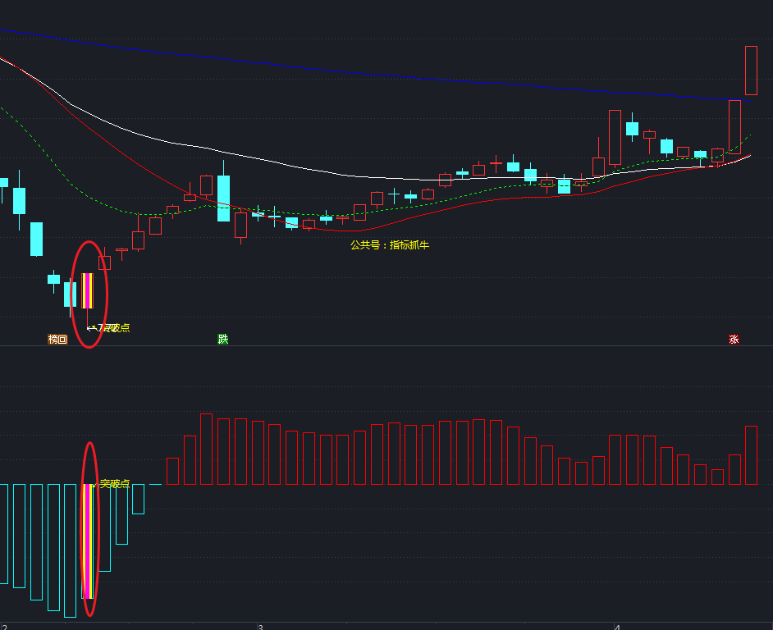The image size is (773, 630).
Task: Click the month 3 marker on time axis
Action: click(259, 626)
